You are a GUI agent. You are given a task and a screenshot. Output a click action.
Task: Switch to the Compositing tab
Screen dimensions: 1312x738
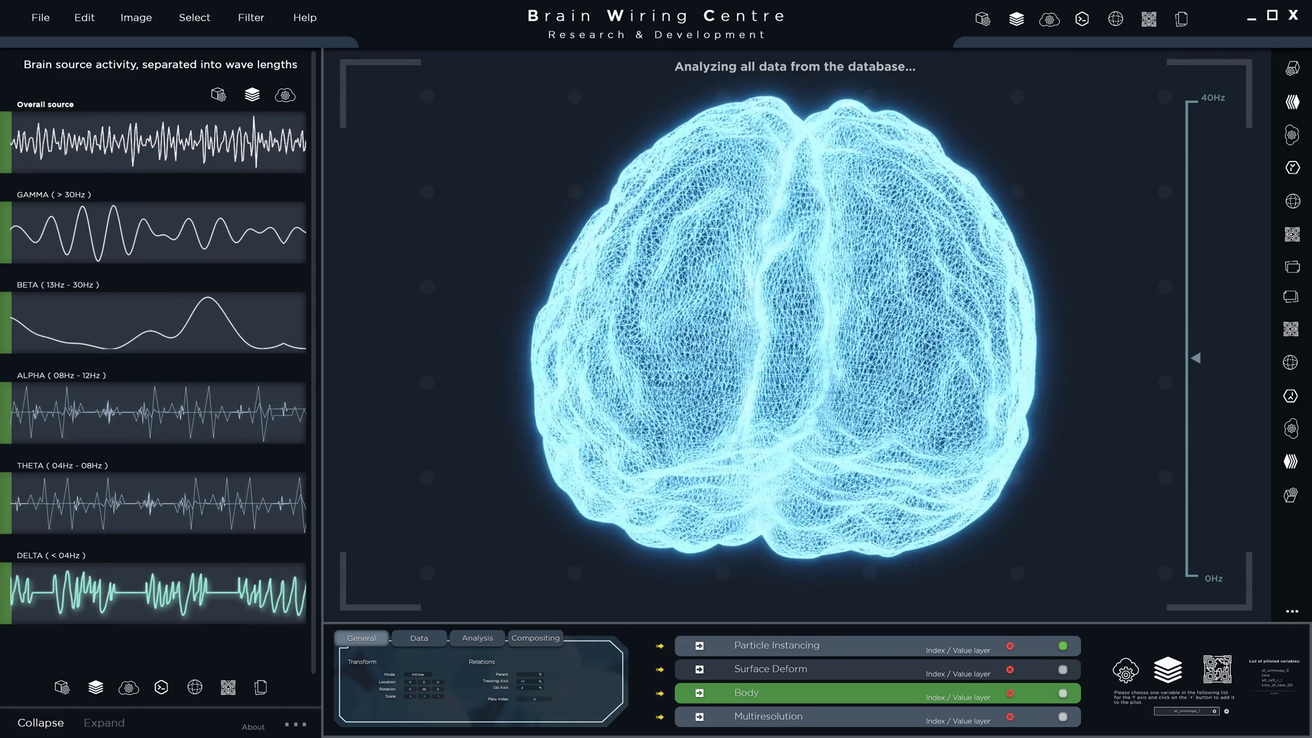coord(536,638)
